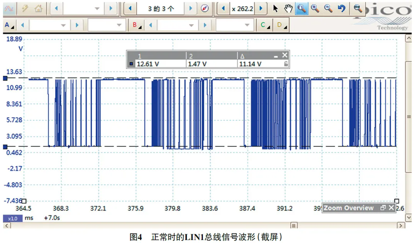Zoom to full view with 100% magnifier

(x=358, y=9)
